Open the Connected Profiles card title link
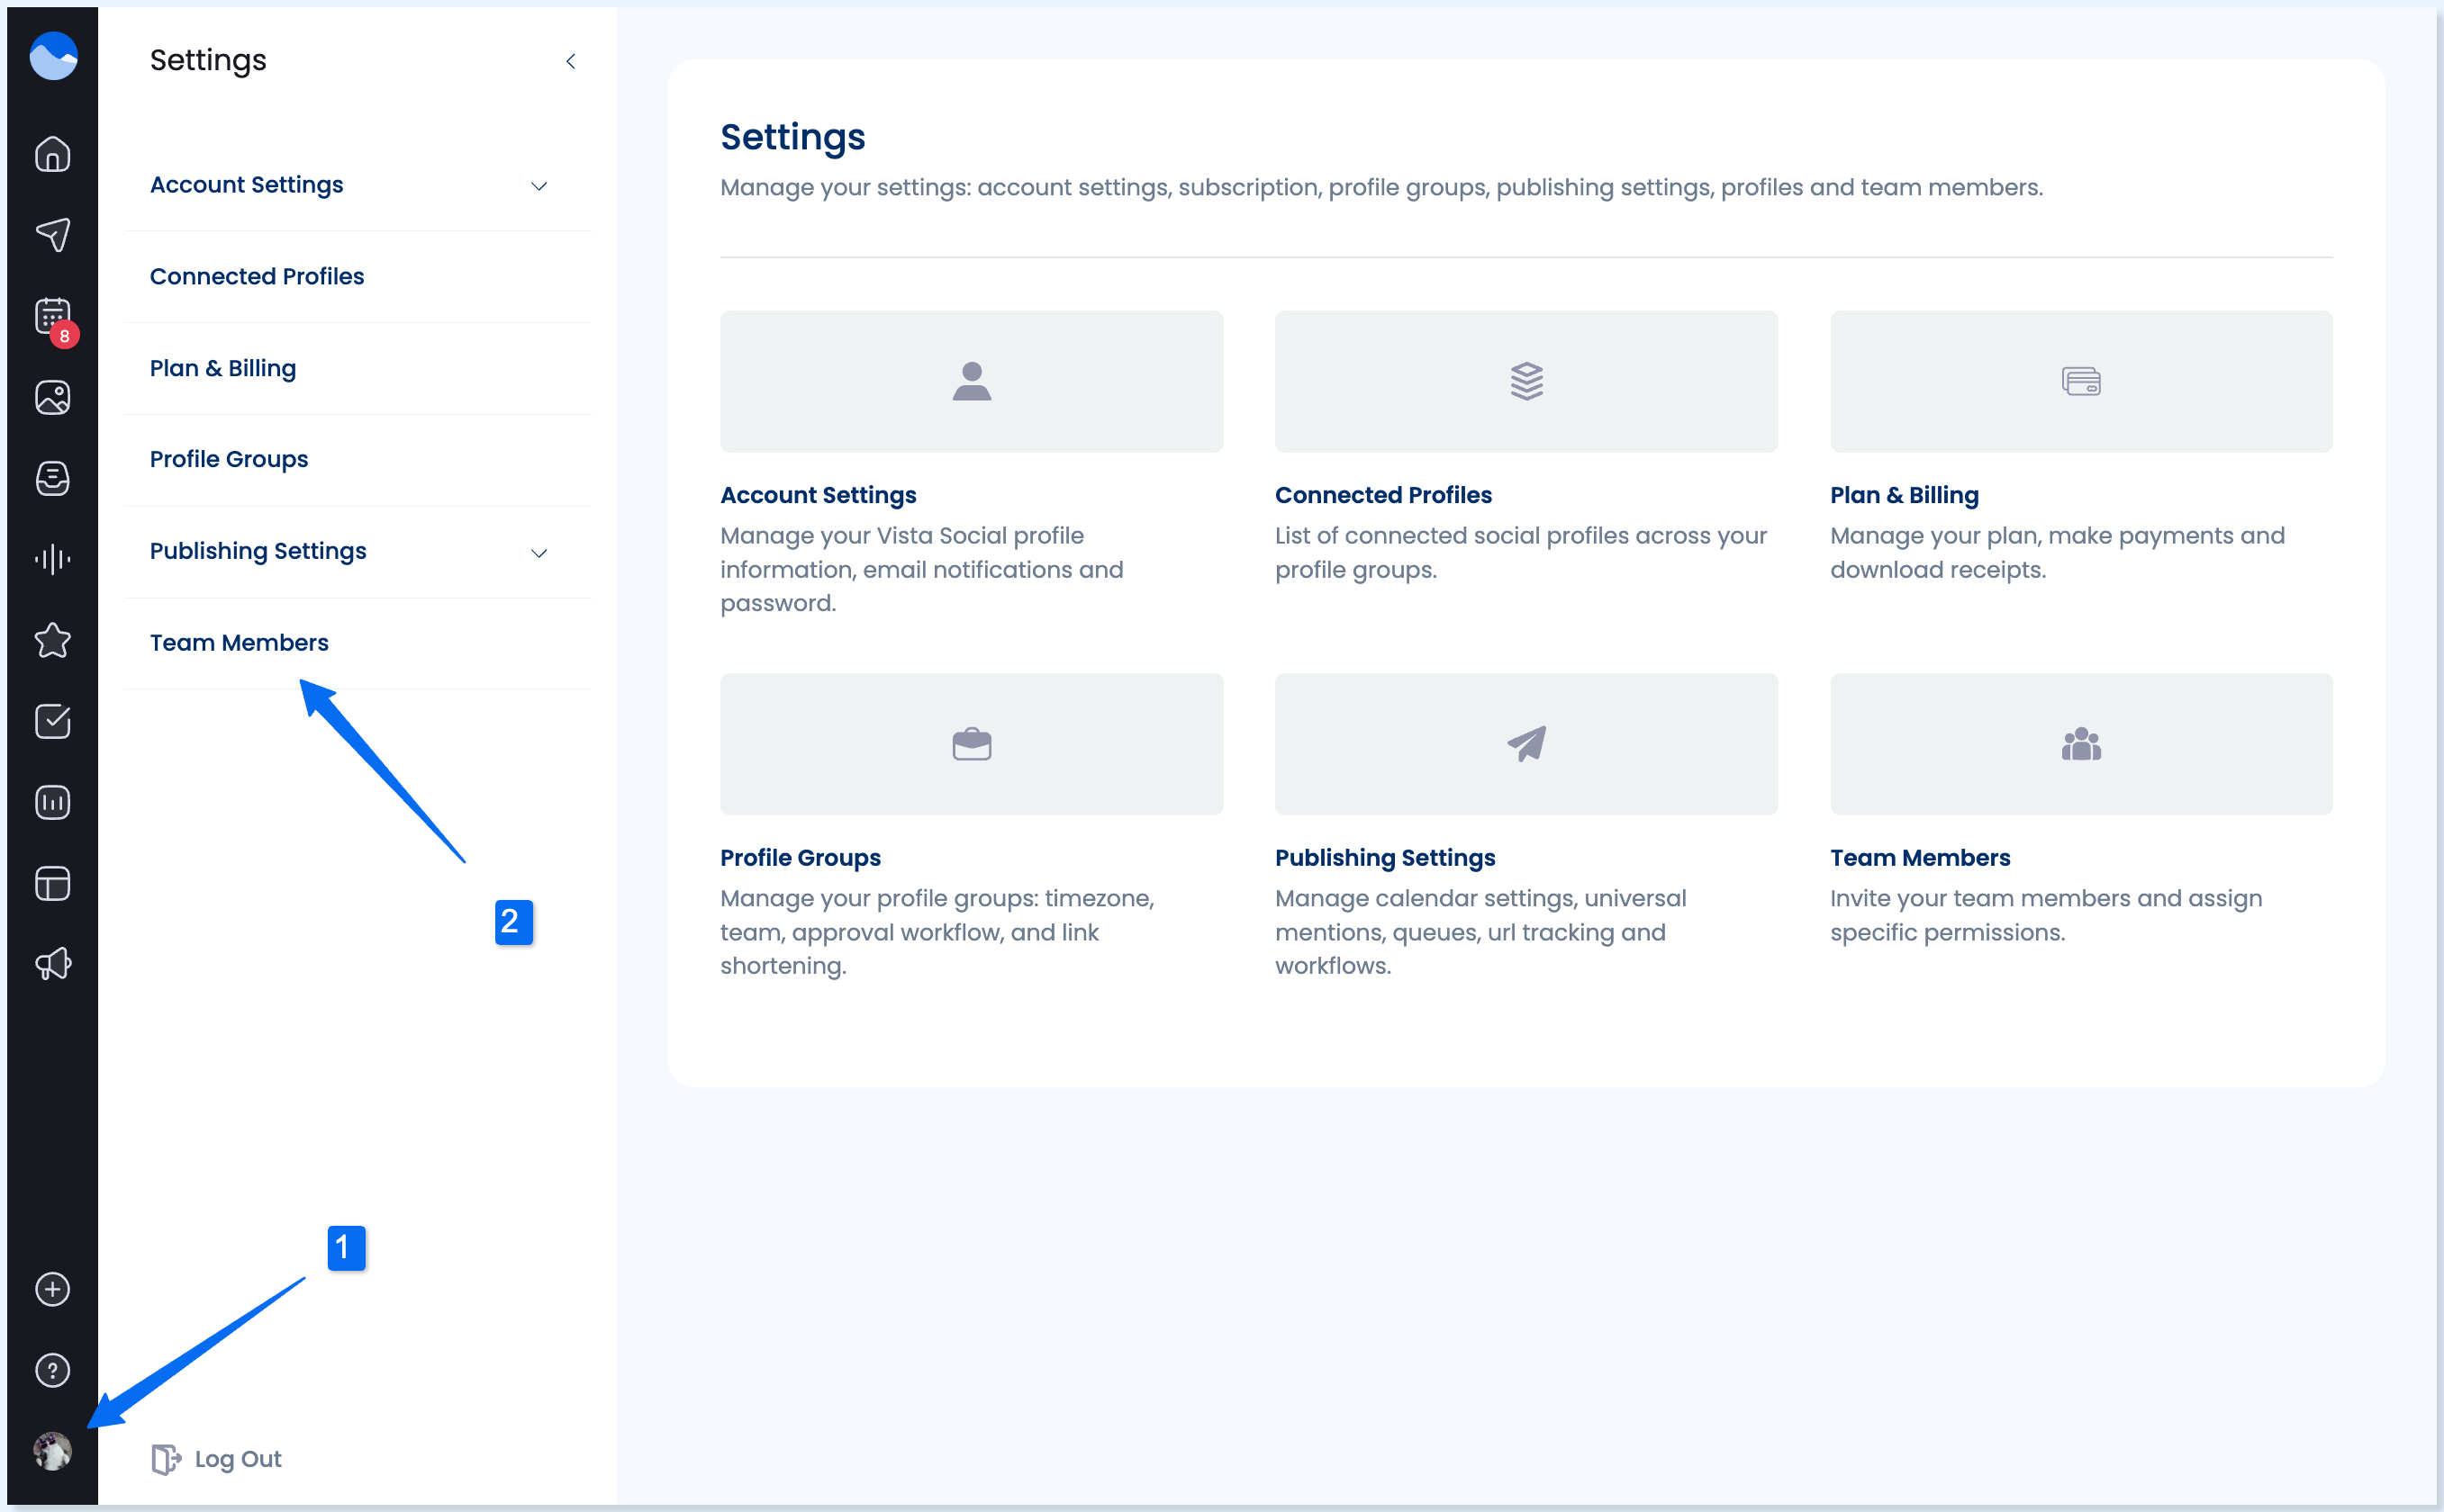Image resolution: width=2444 pixels, height=1512 pixels. (1382, 495)
